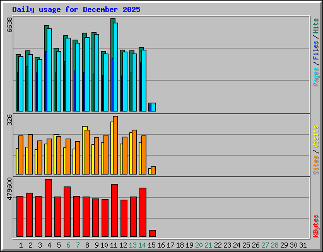Click the 479600 axis value

click(9, 189)
